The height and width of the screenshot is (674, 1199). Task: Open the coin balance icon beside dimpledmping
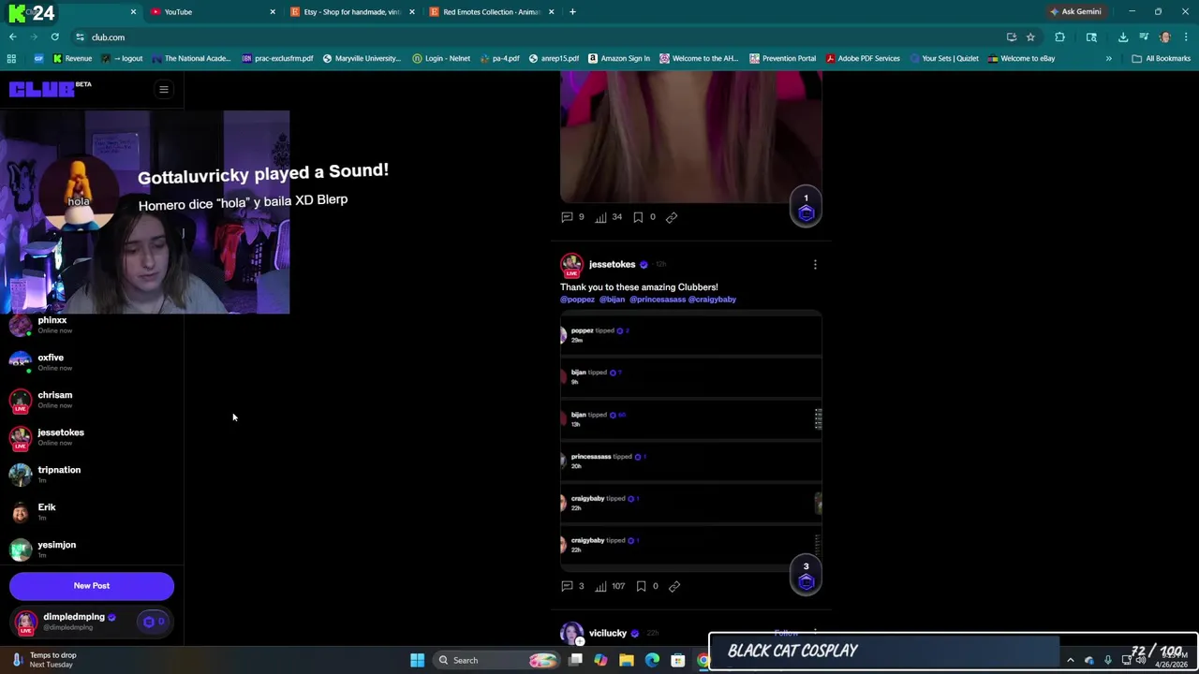(154, 622)
